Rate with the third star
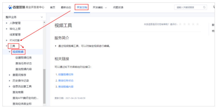 click(x=189, y=24)
